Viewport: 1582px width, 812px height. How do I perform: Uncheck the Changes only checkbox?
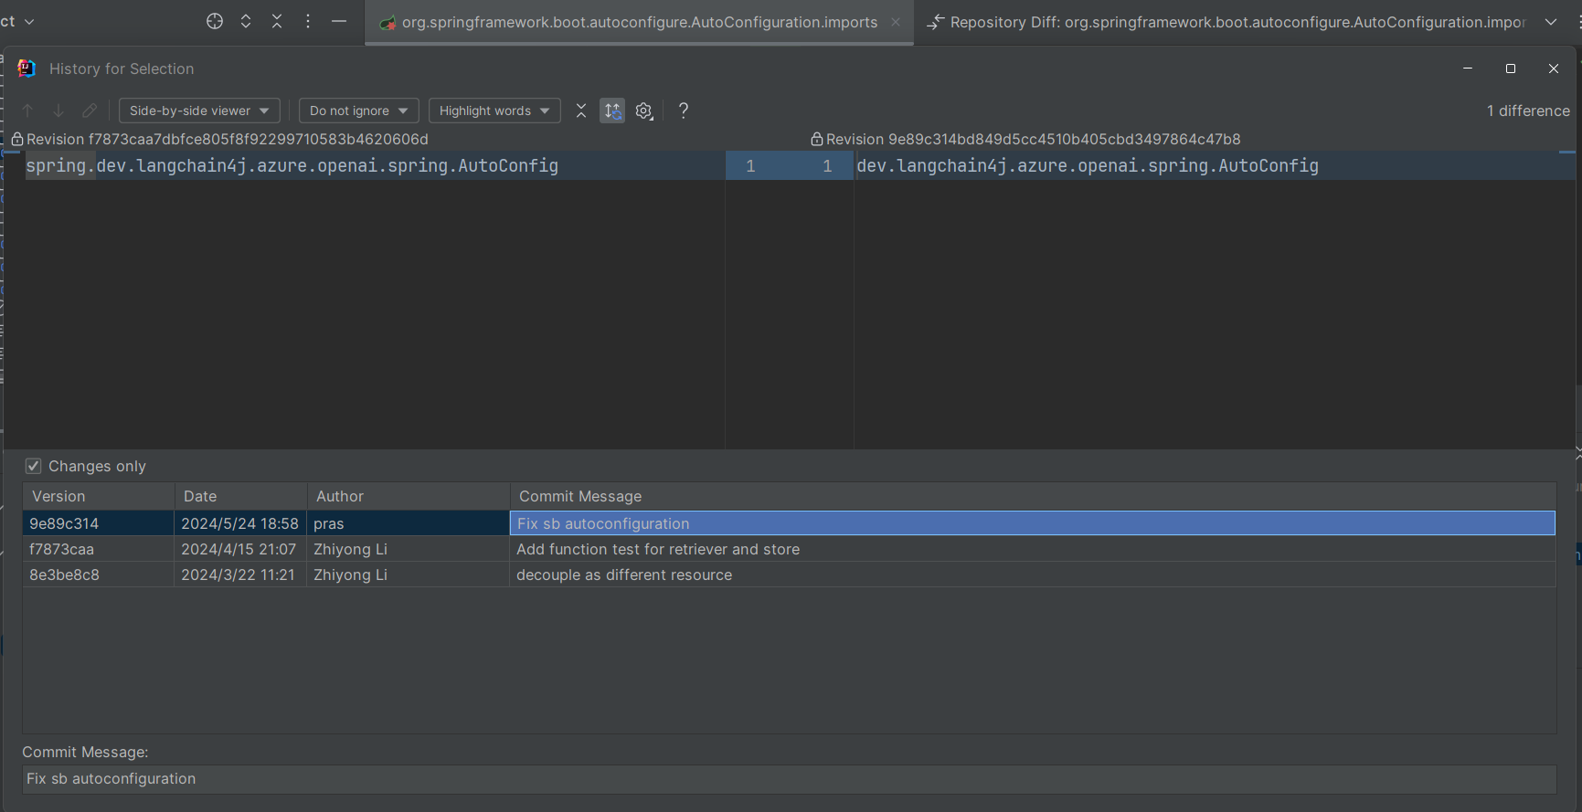click(x=34, y=466)
